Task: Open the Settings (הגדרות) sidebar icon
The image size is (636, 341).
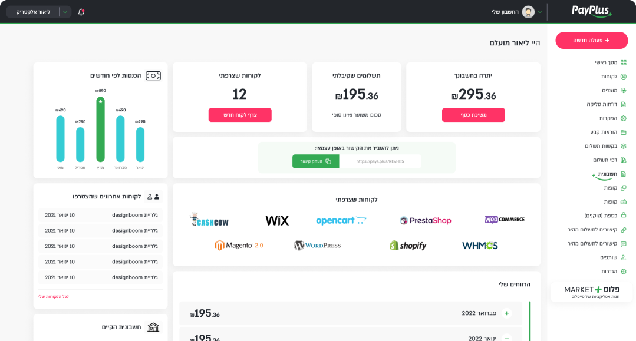Action: 623,272
